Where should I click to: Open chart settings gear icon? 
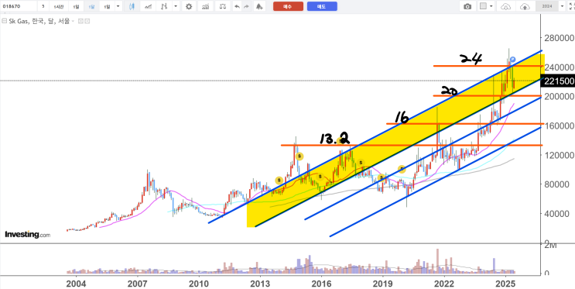189,6
